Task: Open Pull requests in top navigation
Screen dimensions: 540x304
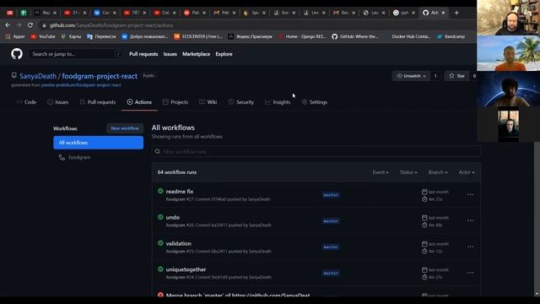Action: 143,54
